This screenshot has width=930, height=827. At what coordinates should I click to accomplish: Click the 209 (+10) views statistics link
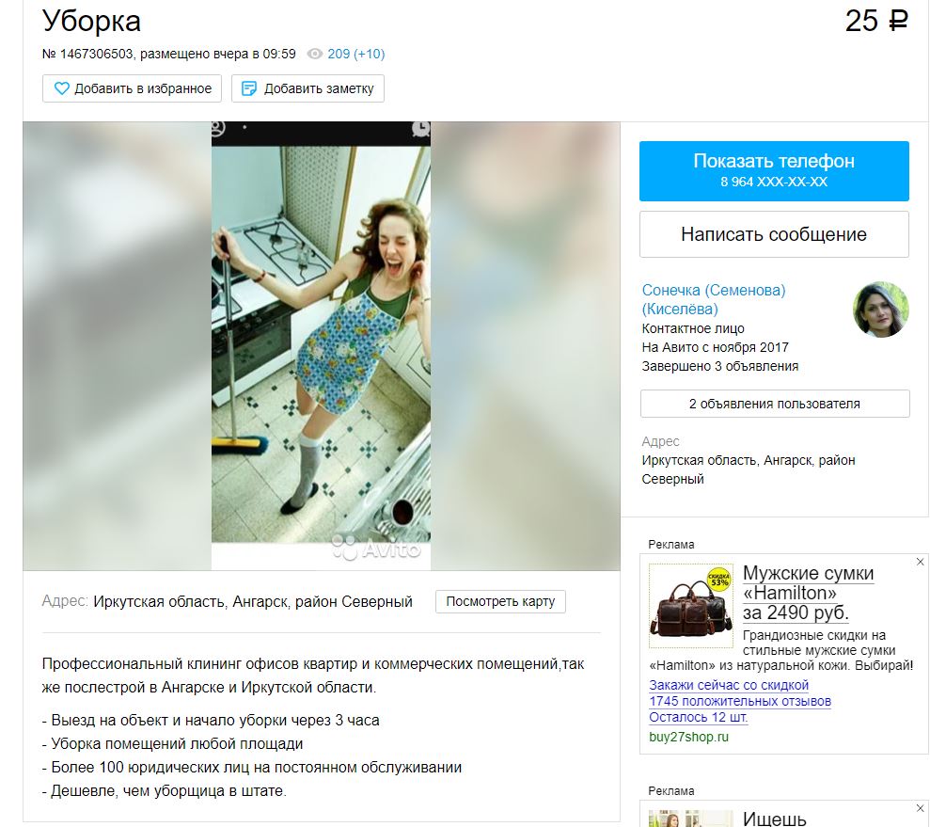(355, 54)
